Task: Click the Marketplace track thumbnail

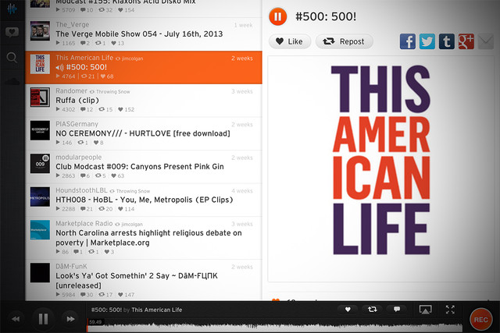Action: 40,229
